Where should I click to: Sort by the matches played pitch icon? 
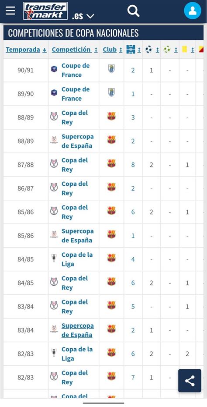click(131, 50)
